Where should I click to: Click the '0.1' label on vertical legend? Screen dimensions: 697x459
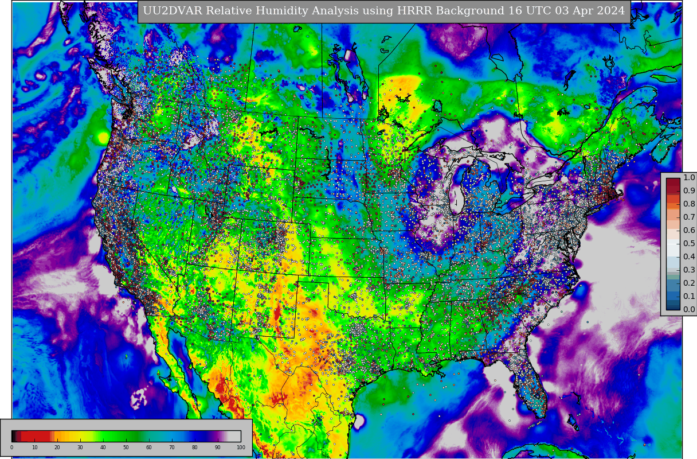[689, 296]
